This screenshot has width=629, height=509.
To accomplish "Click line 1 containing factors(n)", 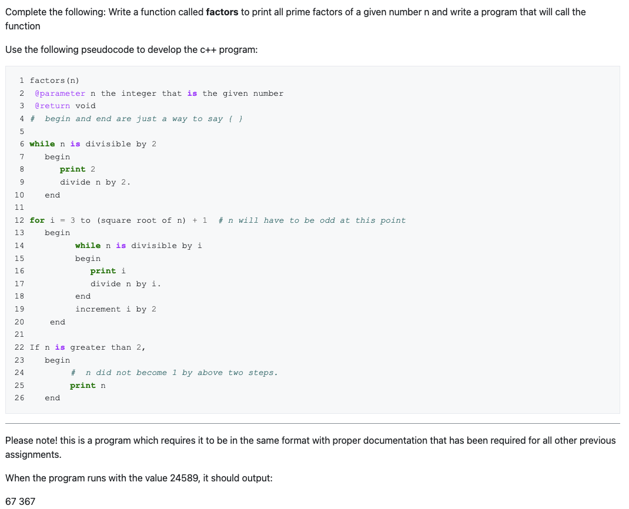I will [x=57, y=80].
